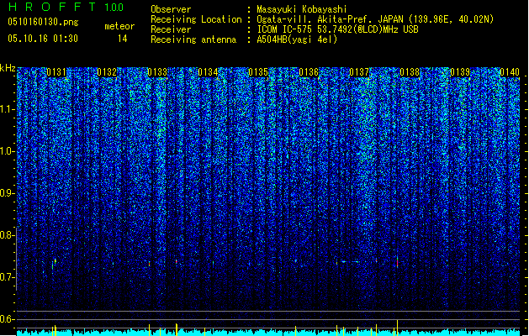Screen dimensions: 529x336
Task: Click the 0139 time marker
Action: [x=460, y=72]
